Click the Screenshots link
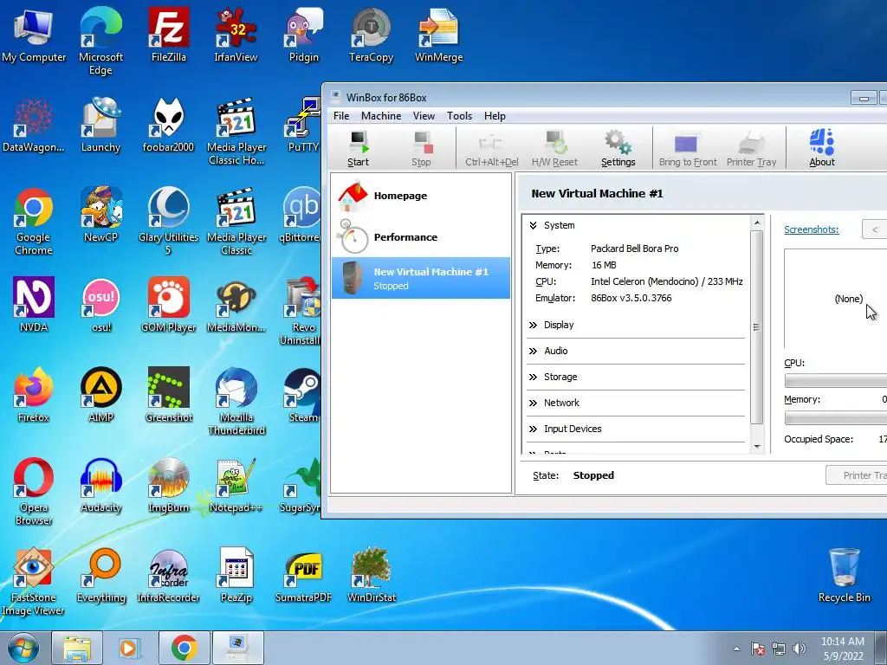The height and width of the screenshot is (665, 887). point(811,229)
